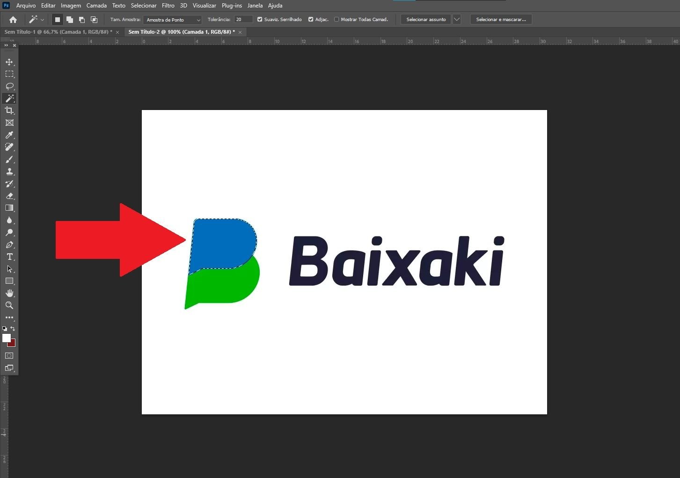
Task: Enable Mostrar Todas Camad. checkbox
Action: (x=336, y=19)
